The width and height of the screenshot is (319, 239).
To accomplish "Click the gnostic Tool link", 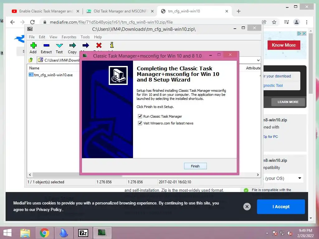I will [273, 86].
